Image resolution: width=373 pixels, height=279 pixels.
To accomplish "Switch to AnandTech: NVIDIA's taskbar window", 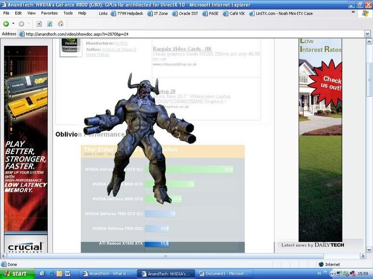I will (x=166, y=274).
